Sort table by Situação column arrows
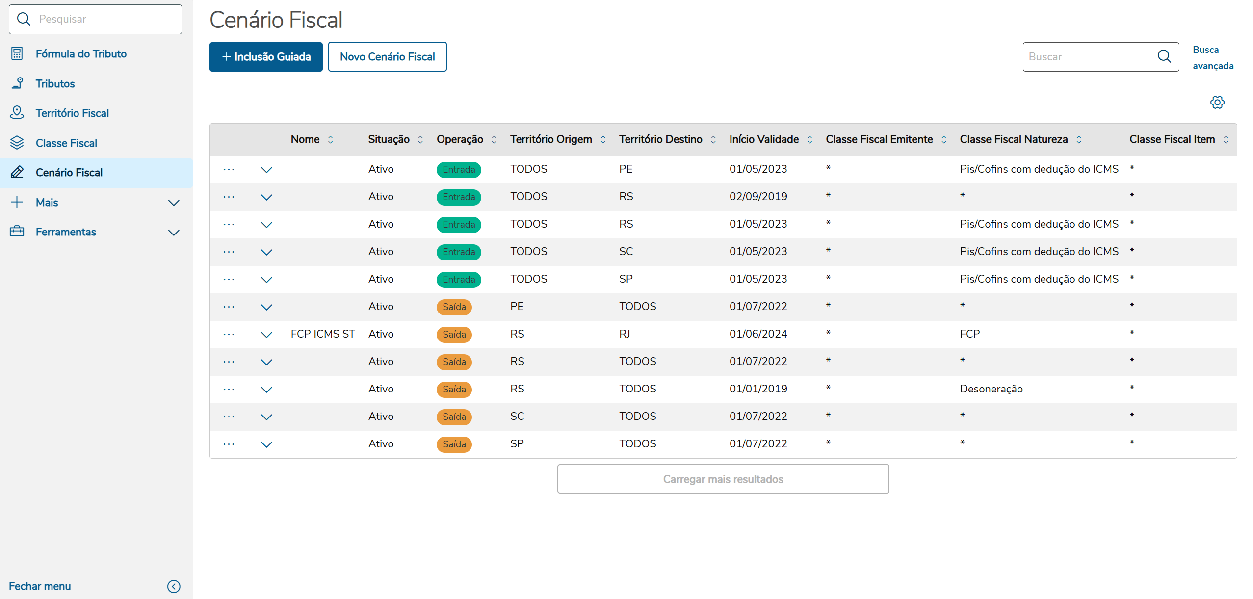Image resolution: width=1253 pixels, height=599 pixels. pyautogui.click(x=420, y=140)
